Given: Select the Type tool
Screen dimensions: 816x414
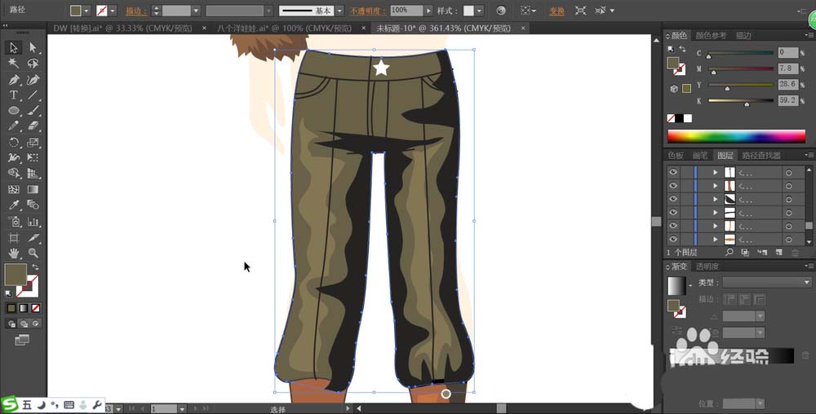Looking at the screenshot, I should (14, 95).
